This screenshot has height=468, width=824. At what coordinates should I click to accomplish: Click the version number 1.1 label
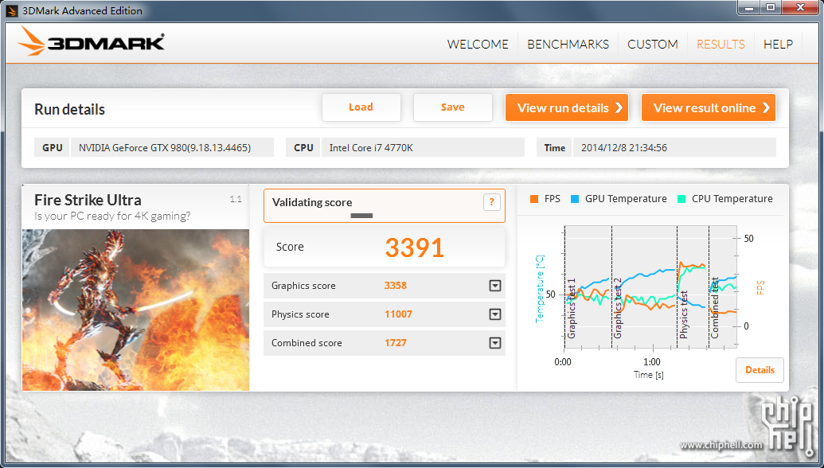tap(236, 199)
